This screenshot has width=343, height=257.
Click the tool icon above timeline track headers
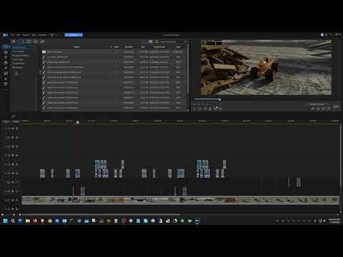pos(14,116)
